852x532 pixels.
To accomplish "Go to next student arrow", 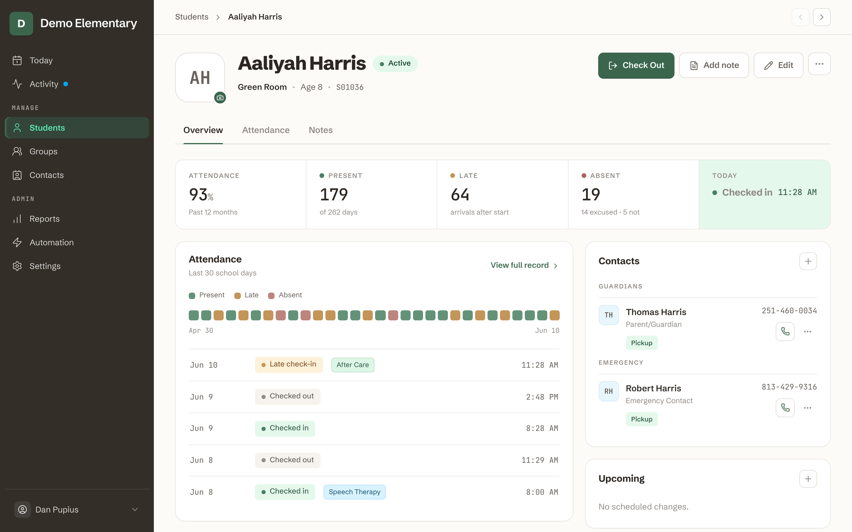I will [x=822, y=17].
